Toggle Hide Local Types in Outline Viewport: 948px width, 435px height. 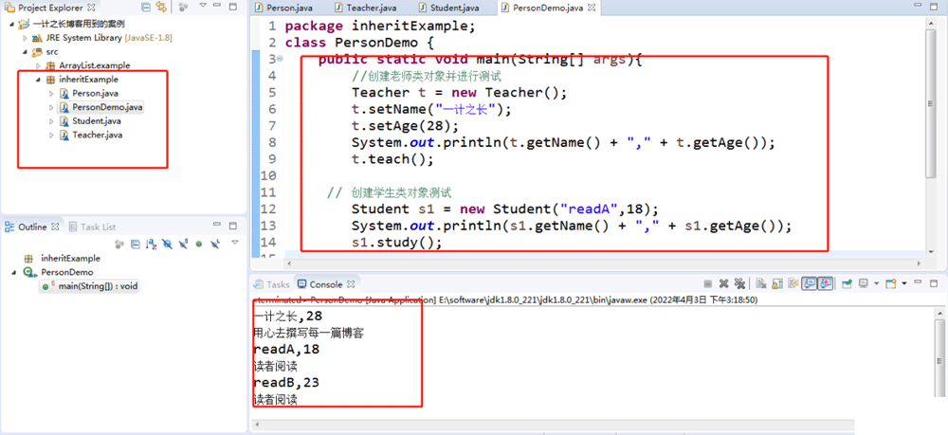point(214,245)
